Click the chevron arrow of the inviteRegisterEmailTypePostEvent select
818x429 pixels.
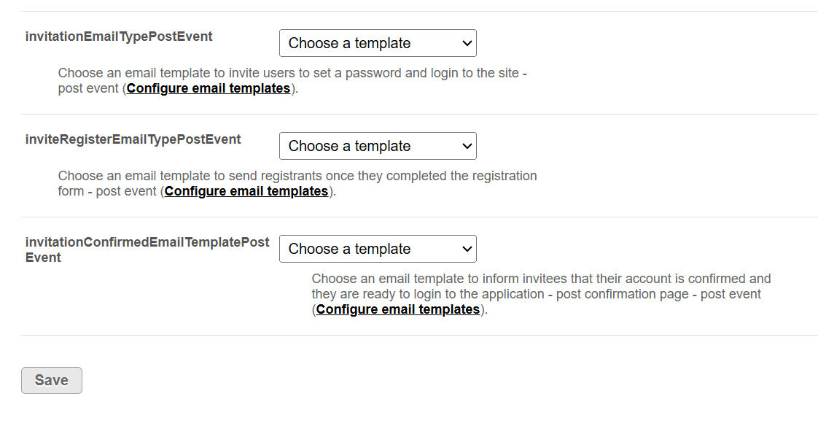[467, 146]
